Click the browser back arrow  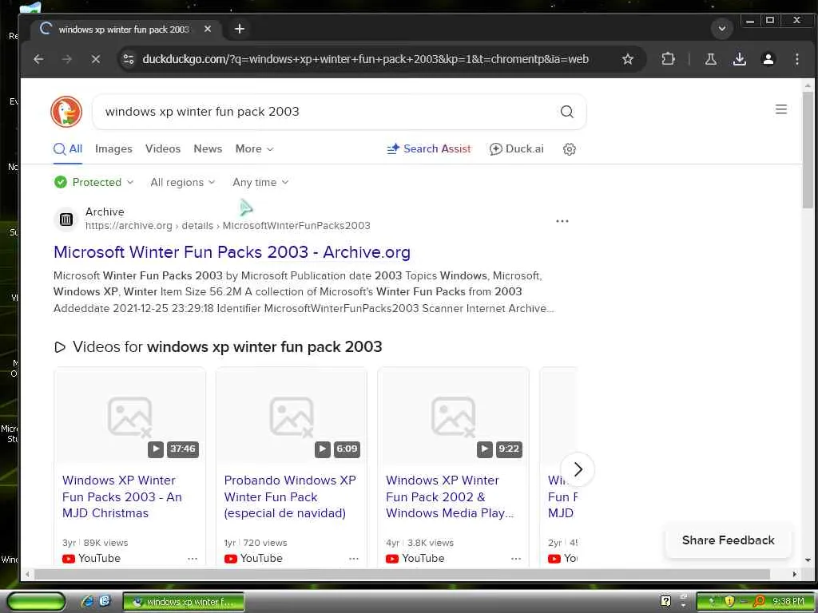coord(38,59)
